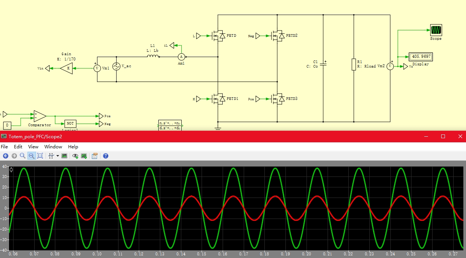This screenshot has width=466, height=258.
Task: Select the Gain K triangle block
Action: click(67, 68)
